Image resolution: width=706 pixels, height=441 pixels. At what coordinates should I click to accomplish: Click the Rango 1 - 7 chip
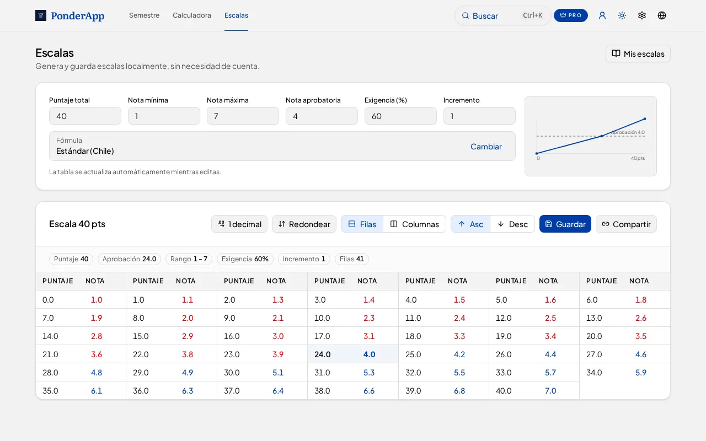189,259
